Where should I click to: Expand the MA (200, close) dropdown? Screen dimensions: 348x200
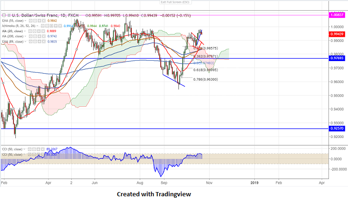tap(25, 36)
